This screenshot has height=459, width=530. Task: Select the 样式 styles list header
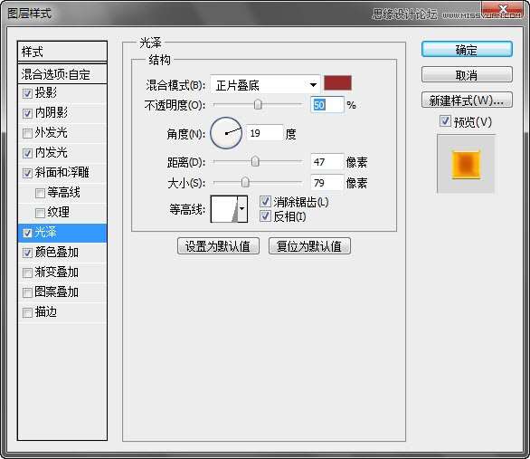[x=62, y=52]
